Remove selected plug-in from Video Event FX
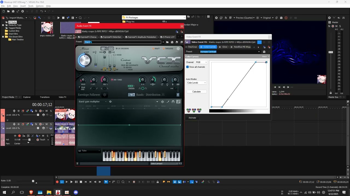This screenshot has width=350, height=196. (269, 47)
